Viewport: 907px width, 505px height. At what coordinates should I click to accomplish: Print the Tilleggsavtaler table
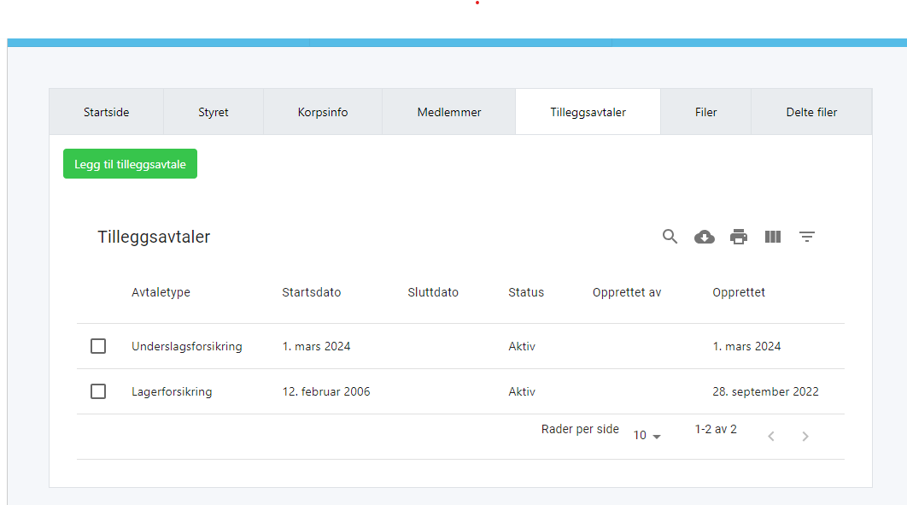[739, 237]
